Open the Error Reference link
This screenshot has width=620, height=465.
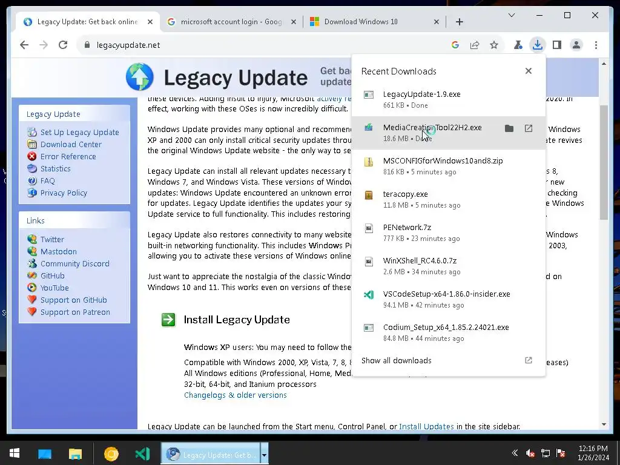pos(68,156)
